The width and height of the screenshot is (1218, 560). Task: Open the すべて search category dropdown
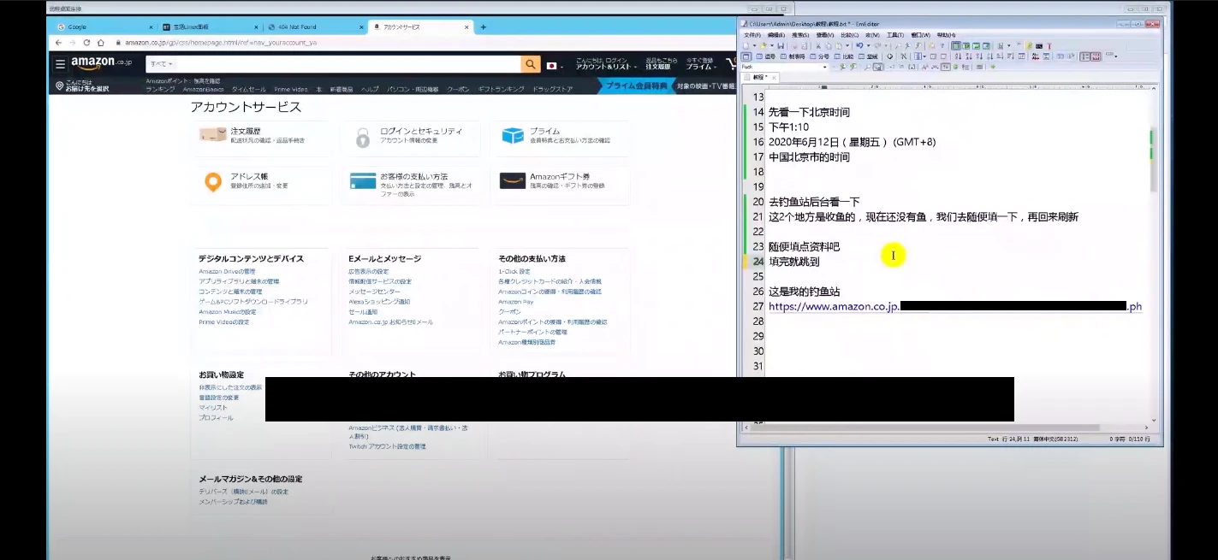pyautogui.click(x=160, y=64)
